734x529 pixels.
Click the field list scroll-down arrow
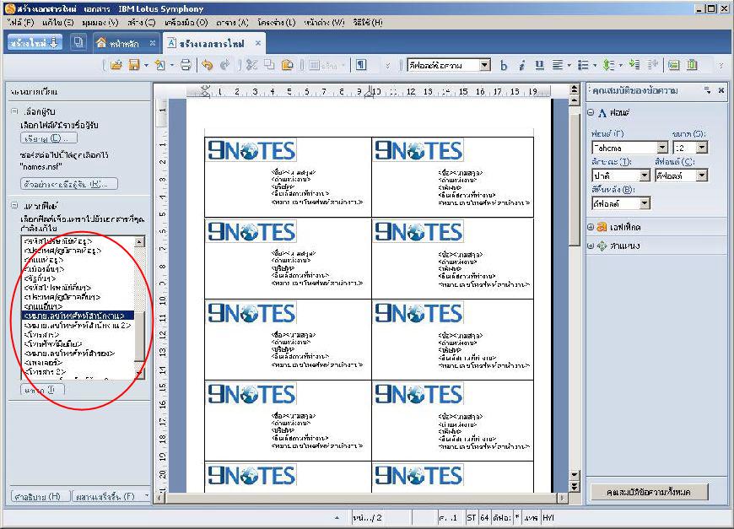(139, 374)
